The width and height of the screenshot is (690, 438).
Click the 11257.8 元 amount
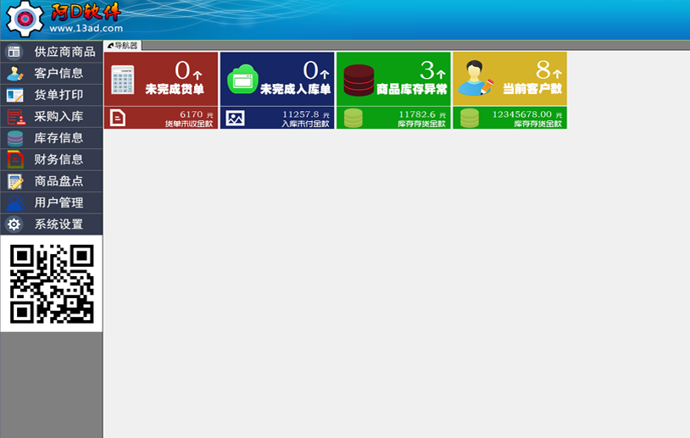(306, 114)
